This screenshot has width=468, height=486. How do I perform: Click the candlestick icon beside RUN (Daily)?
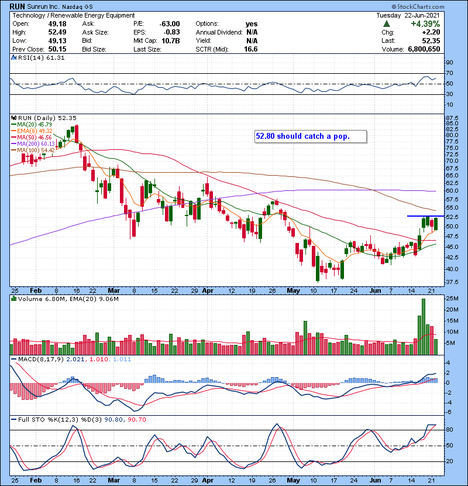pyautogui.click(x=13, y=118)
